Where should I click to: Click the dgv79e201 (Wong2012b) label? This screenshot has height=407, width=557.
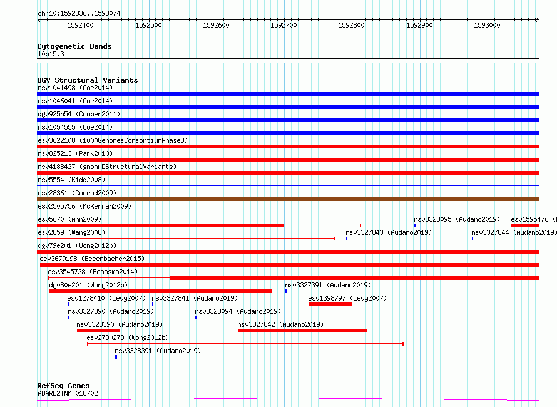pyautogui.click(x=77, y=245)
